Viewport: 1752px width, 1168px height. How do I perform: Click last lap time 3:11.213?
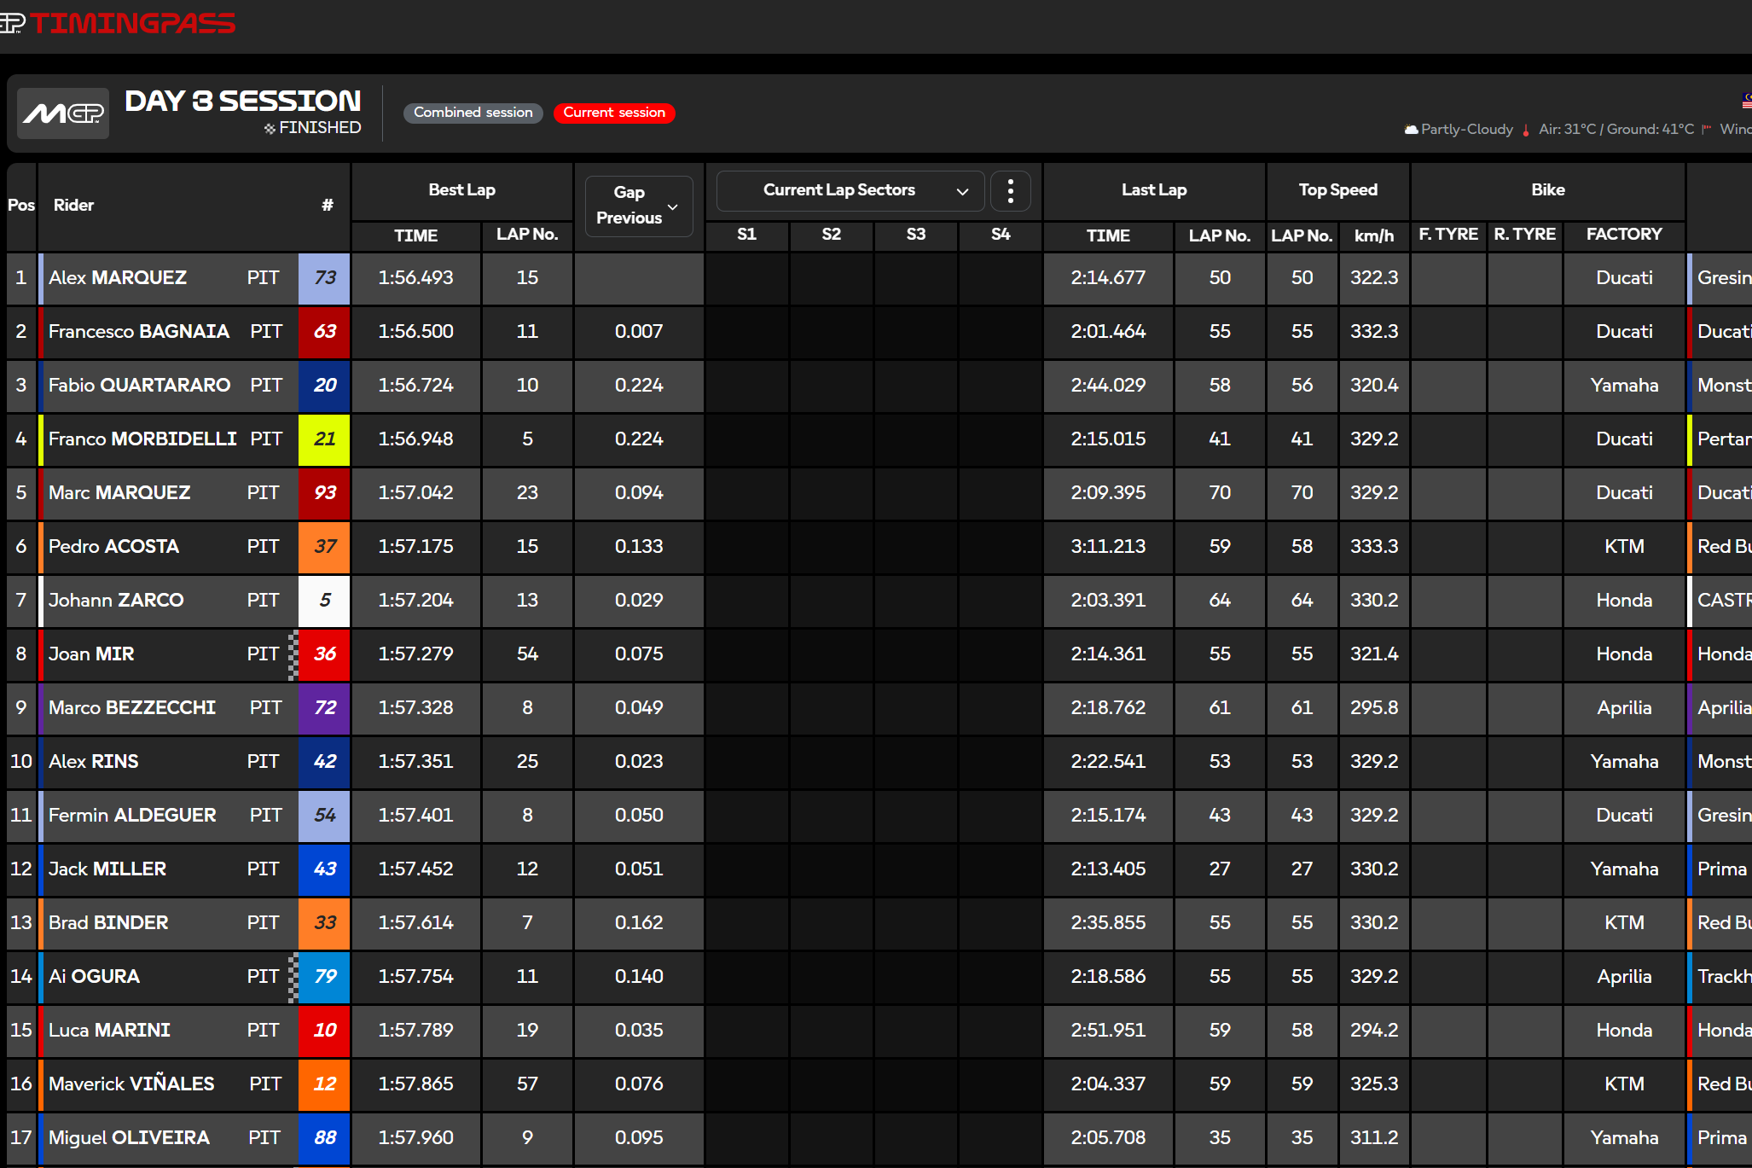pos(1108,547)
